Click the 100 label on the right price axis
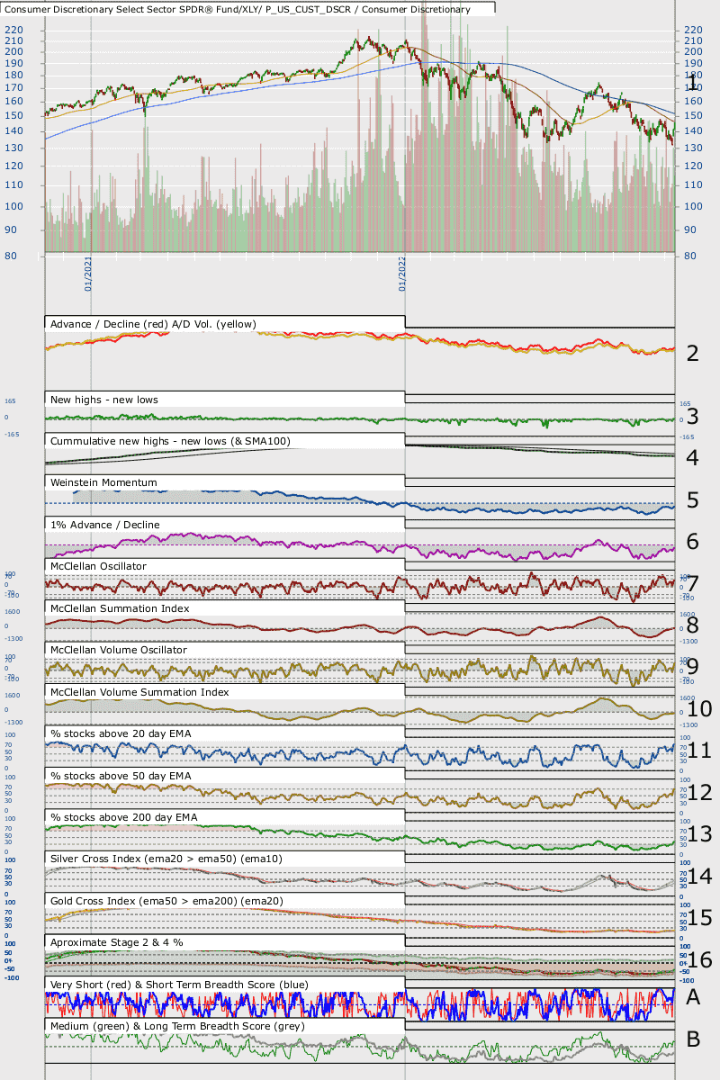720x1080 pixels. (693, 206)
